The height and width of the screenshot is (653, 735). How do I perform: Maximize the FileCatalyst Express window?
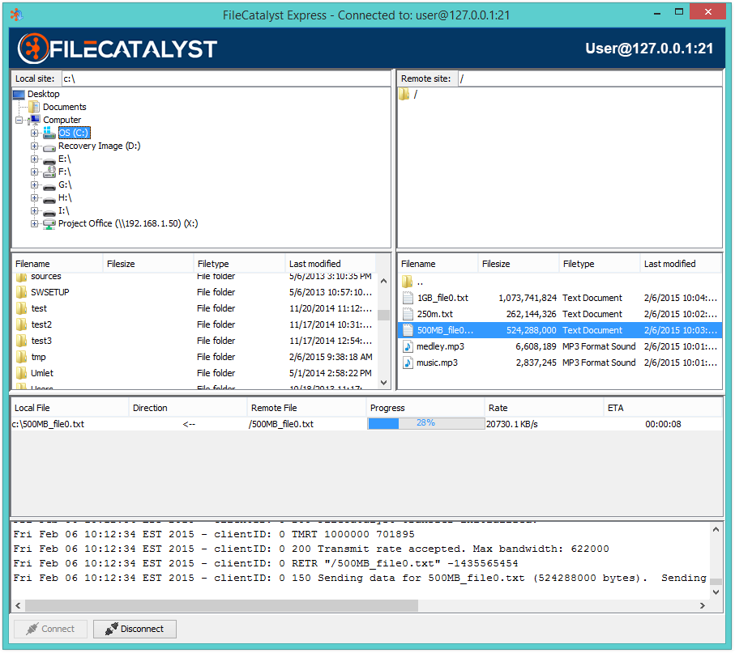pyautogui.click(x=679, y=11)
